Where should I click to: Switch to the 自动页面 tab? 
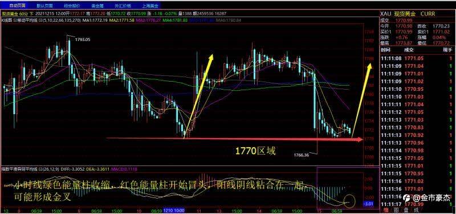[x=17, y=6]
